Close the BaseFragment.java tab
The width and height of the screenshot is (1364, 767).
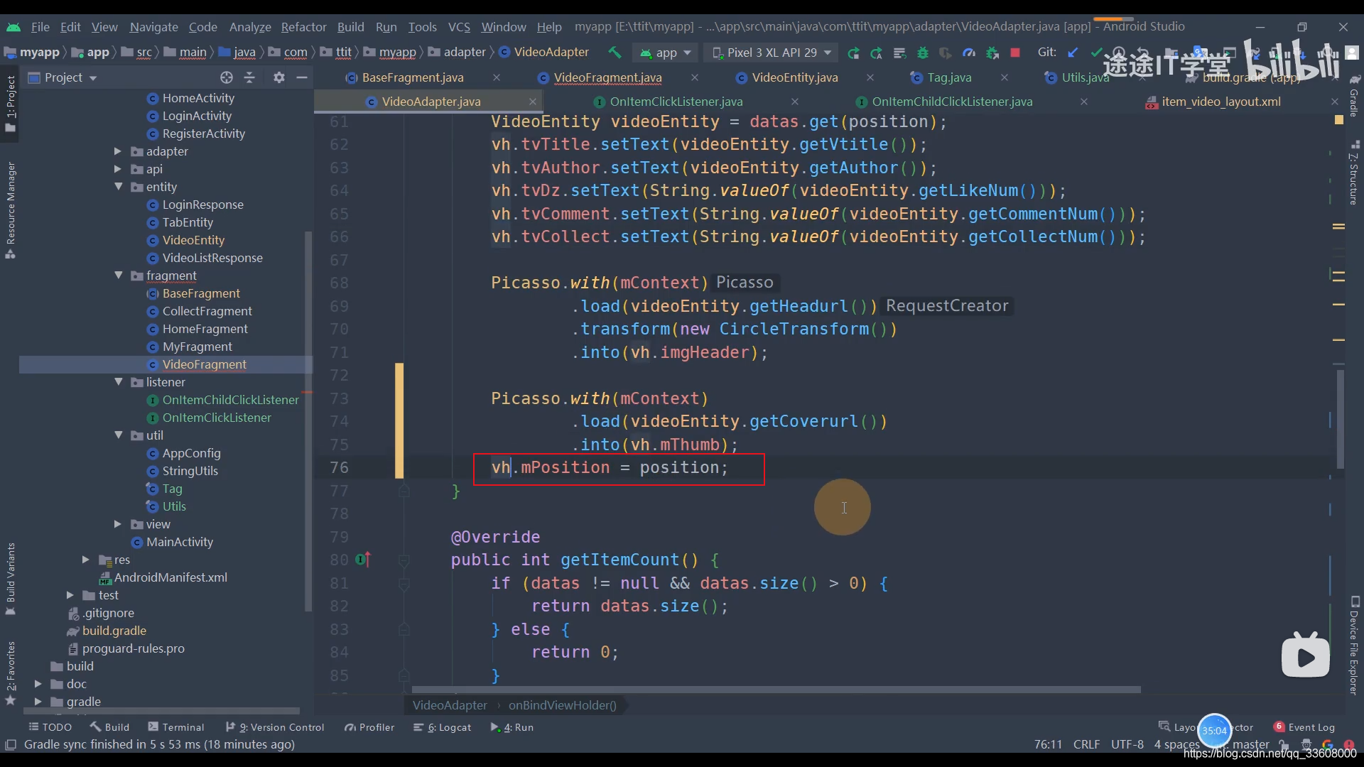pyautogui.click(x=497, y=77)
